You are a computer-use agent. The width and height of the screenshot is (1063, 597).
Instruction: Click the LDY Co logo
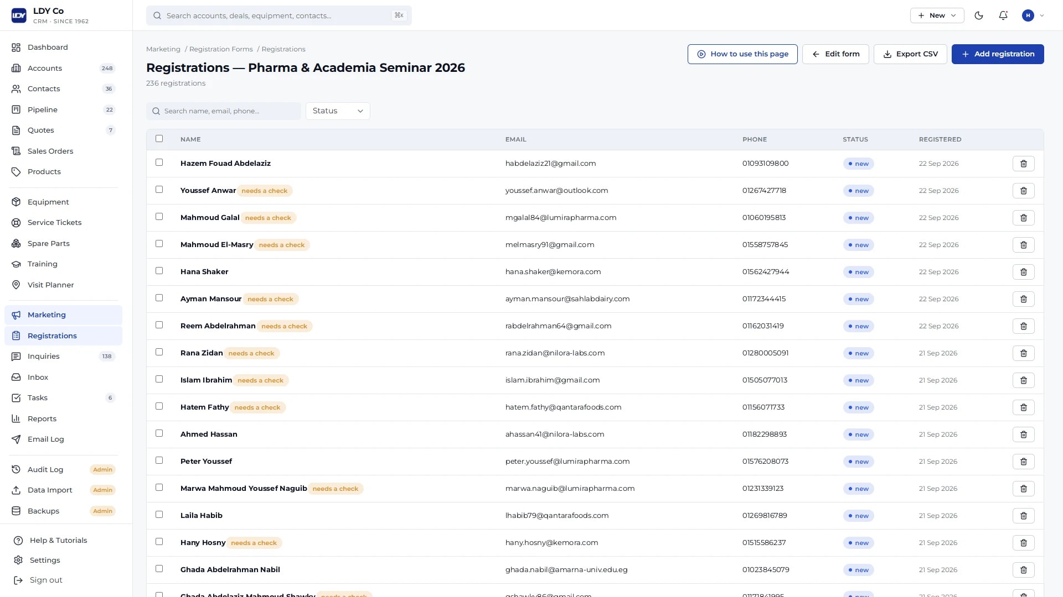pos(19,15)
